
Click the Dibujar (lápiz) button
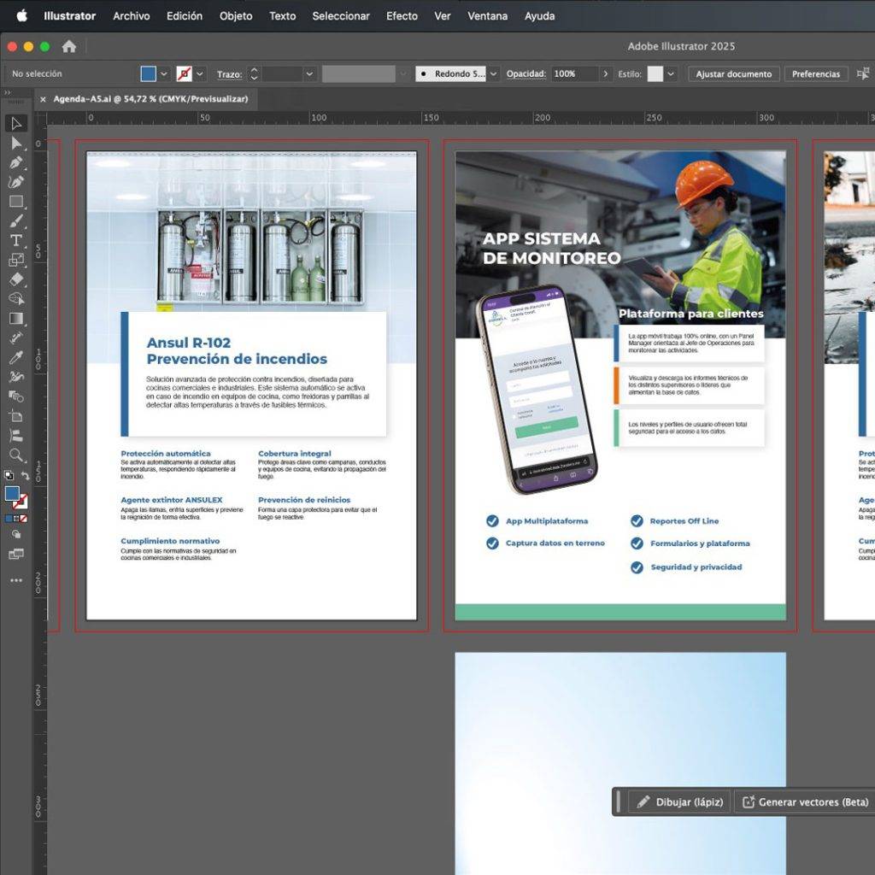[679, 802]
